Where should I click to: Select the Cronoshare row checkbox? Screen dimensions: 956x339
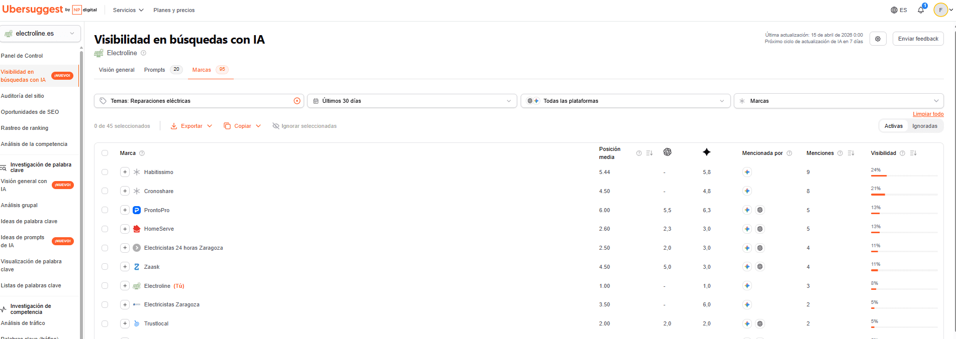(105, 191)
